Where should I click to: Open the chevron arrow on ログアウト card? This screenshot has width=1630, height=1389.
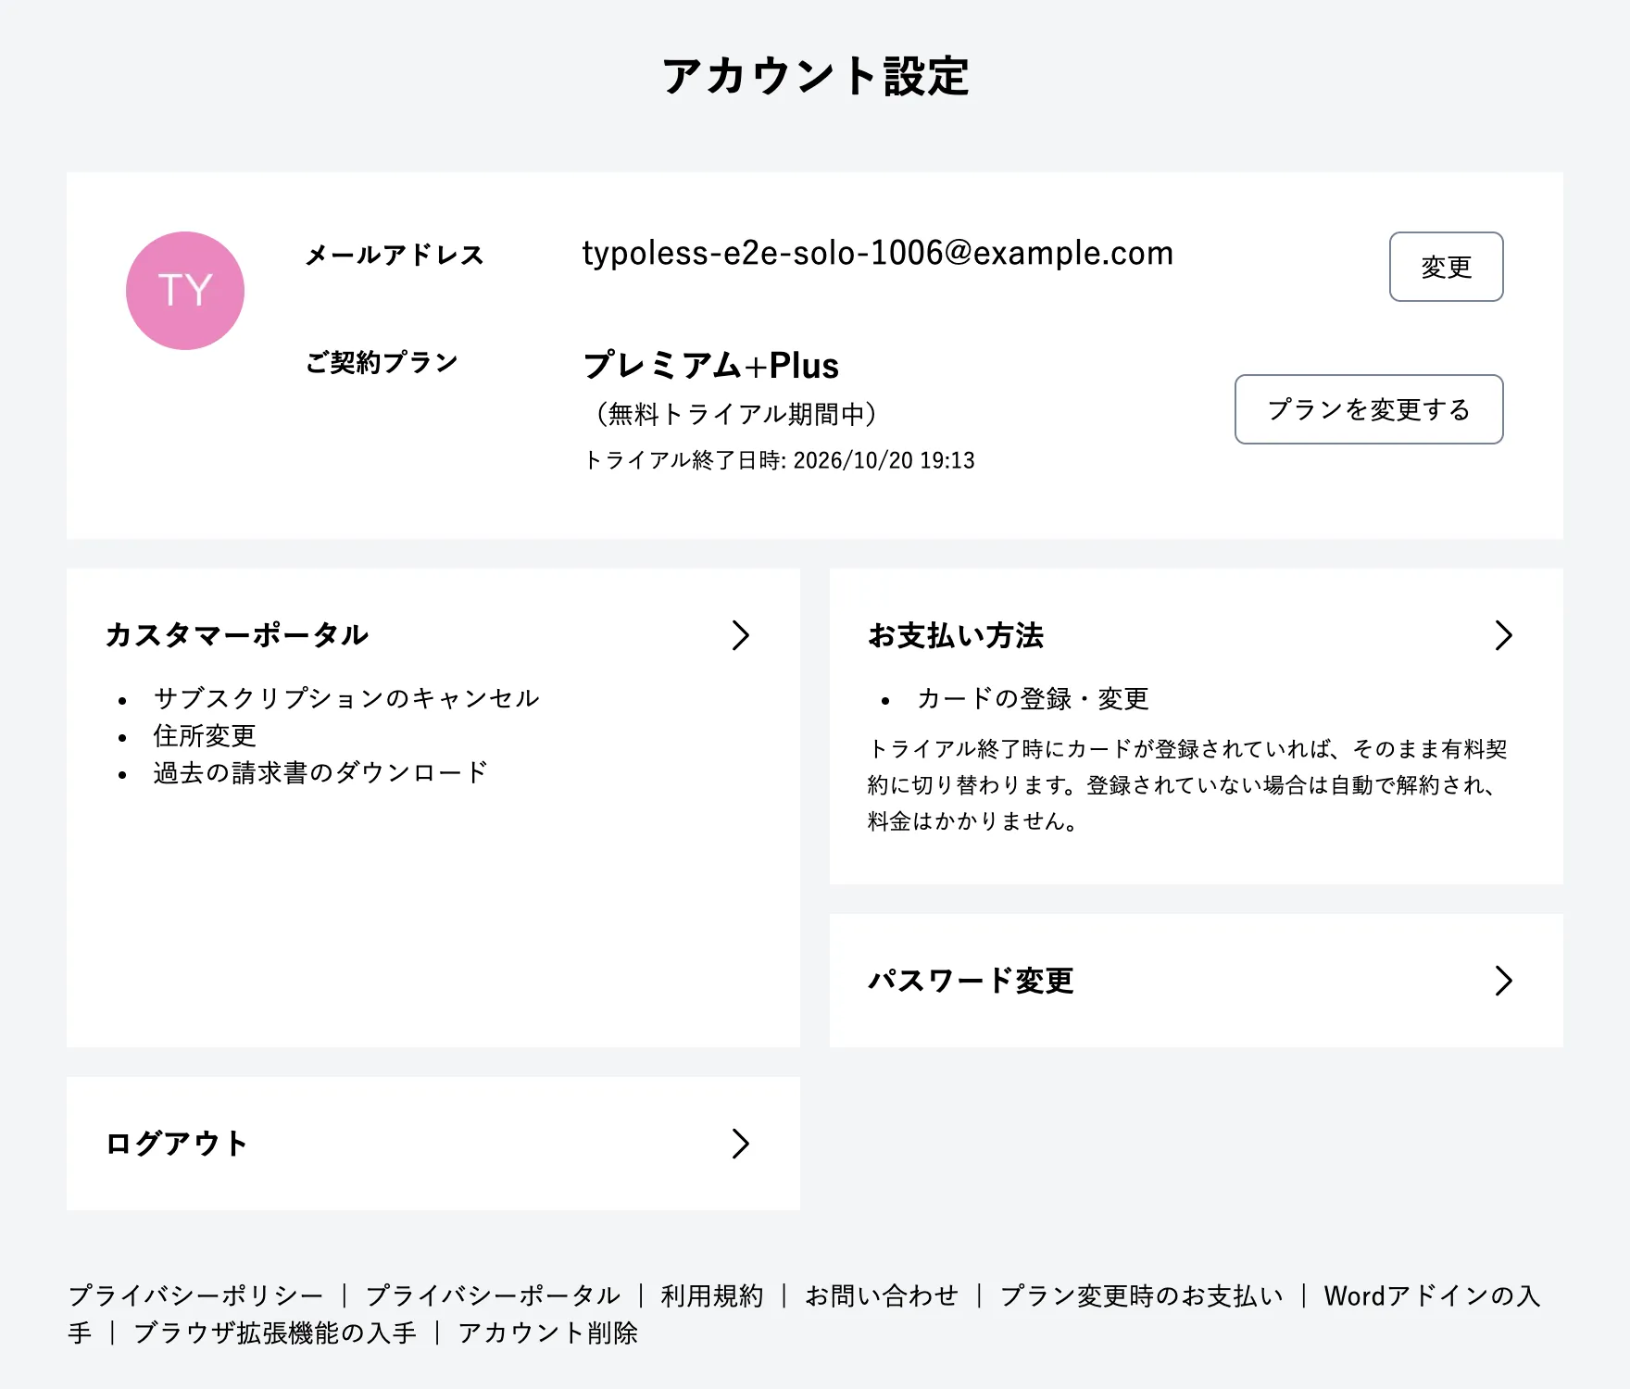pos(740,1144)
